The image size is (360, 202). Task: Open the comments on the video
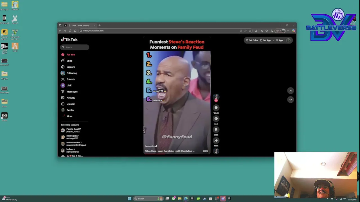coord(216,119)
